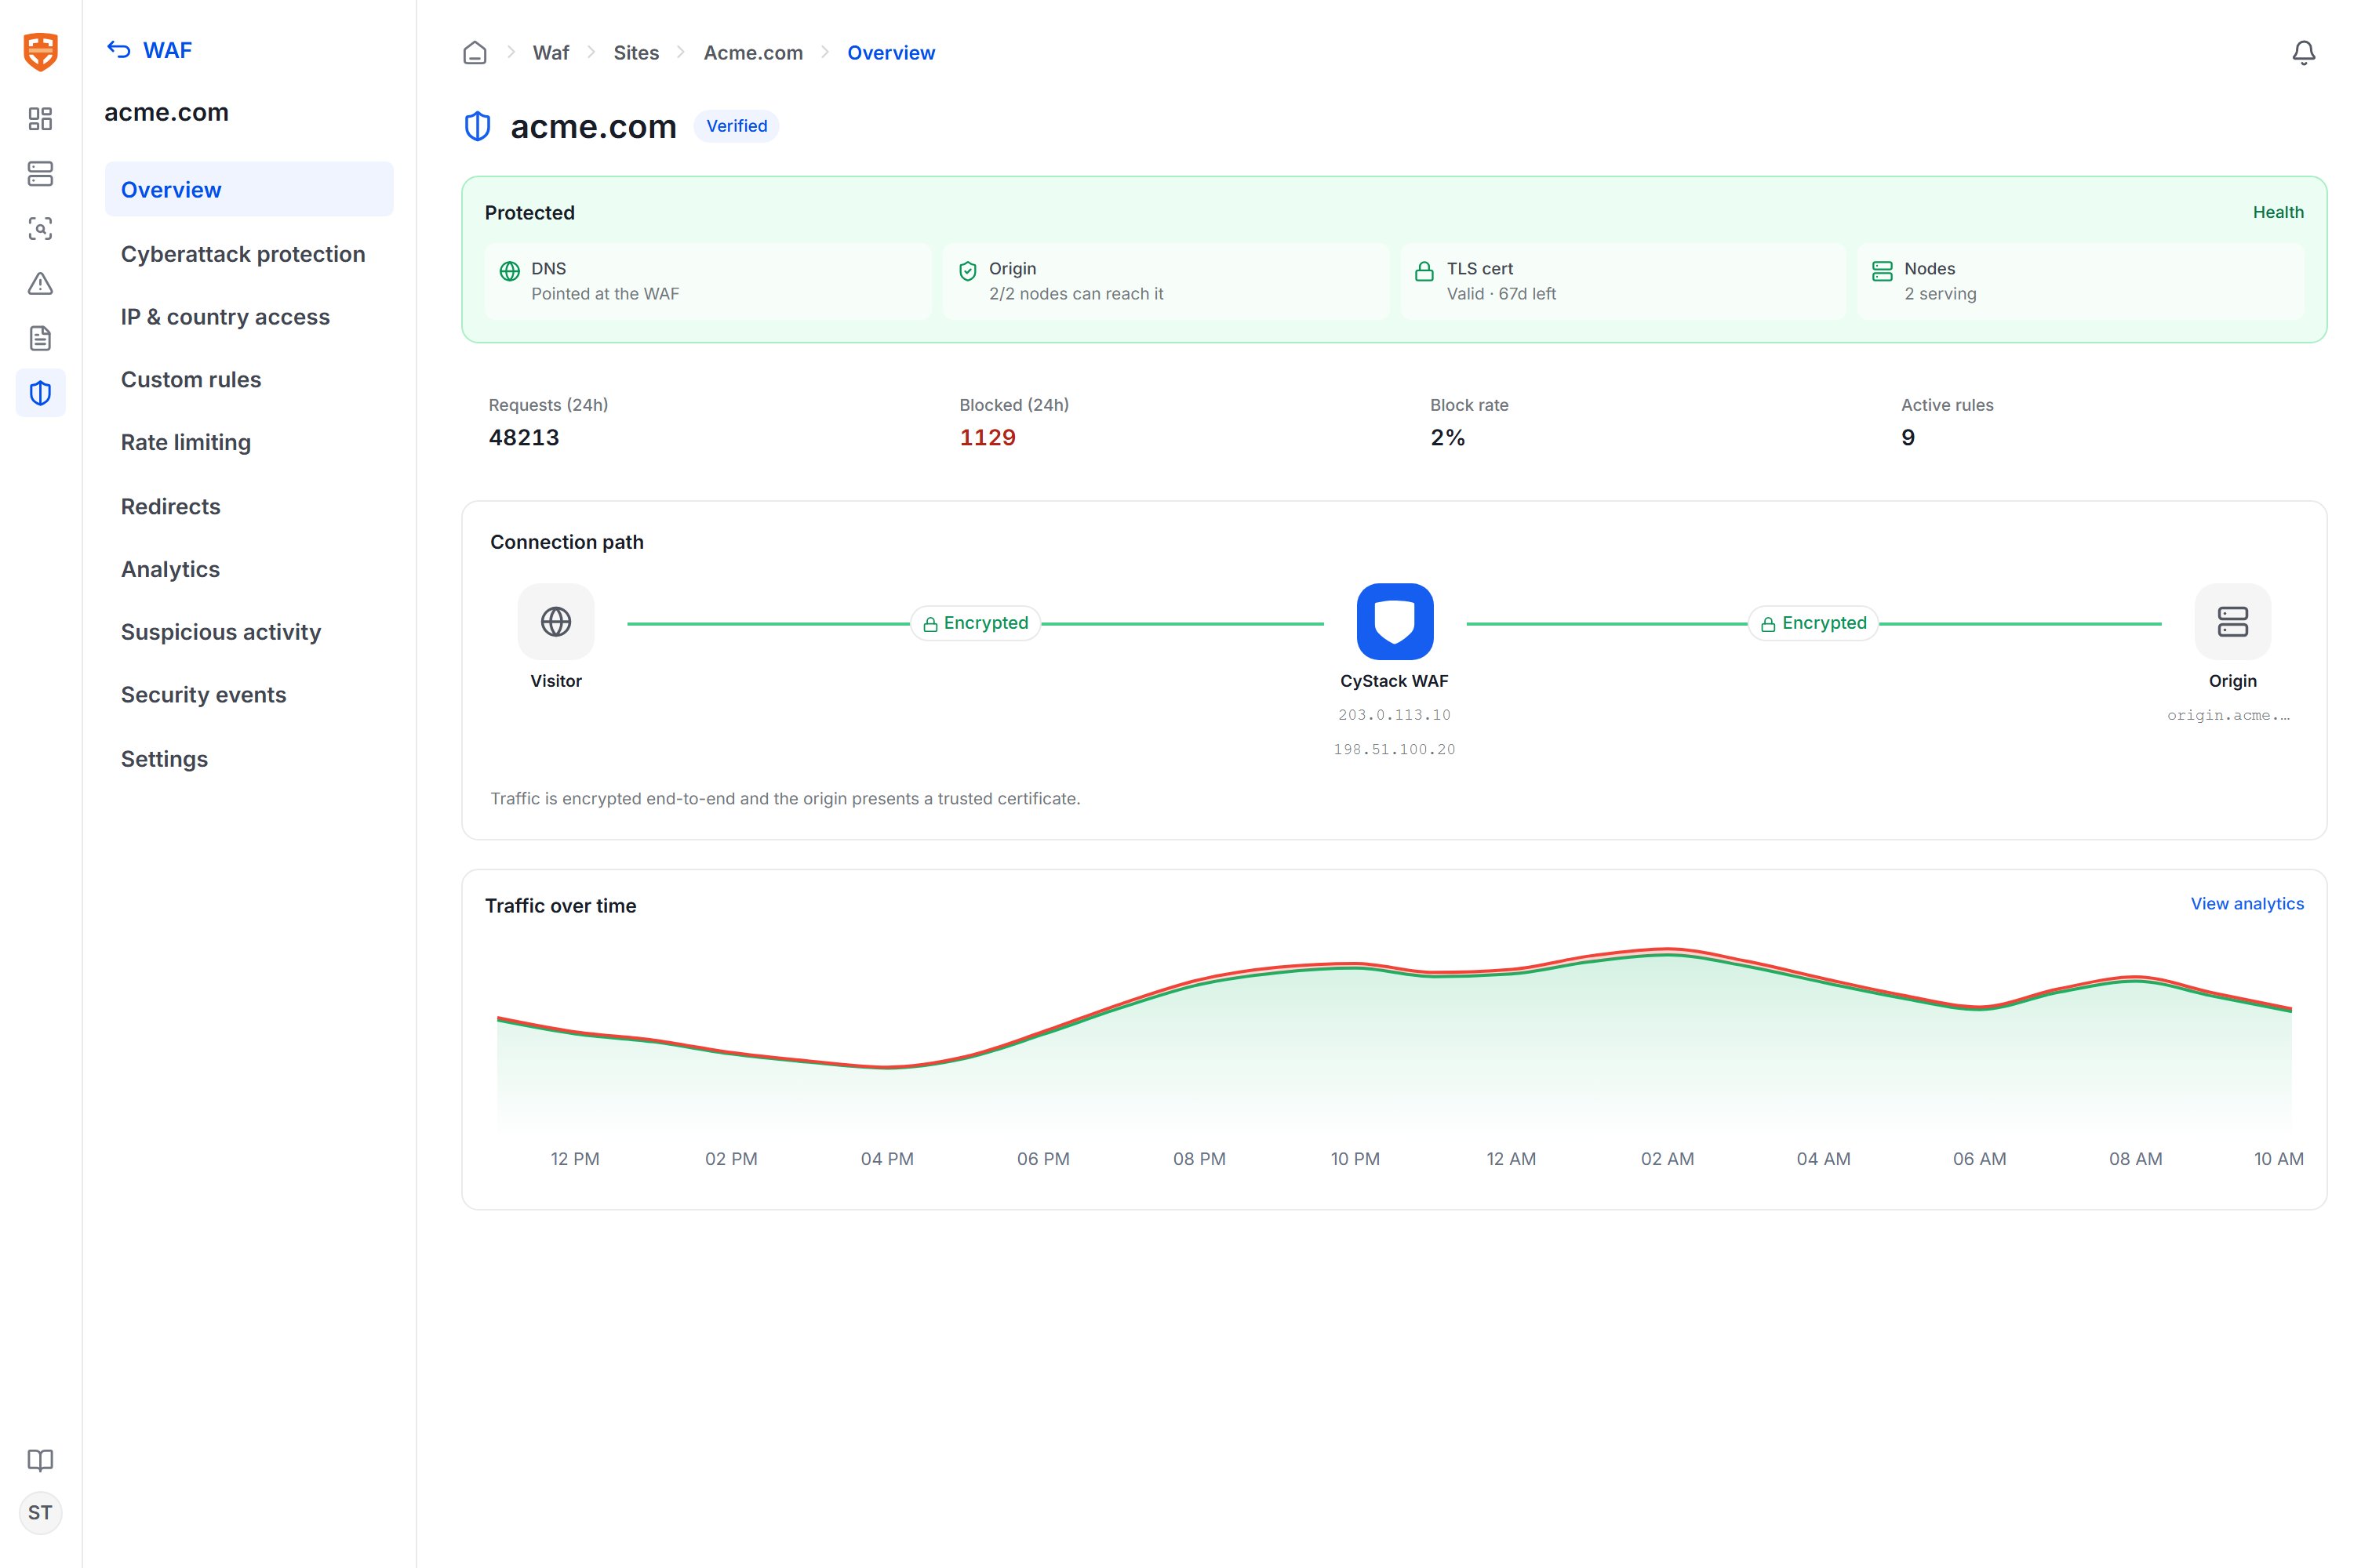This screenshot has height=1568, width=2372.
Task: Click the CyStack WAF blue shield node
Action: click(1394, 621)
